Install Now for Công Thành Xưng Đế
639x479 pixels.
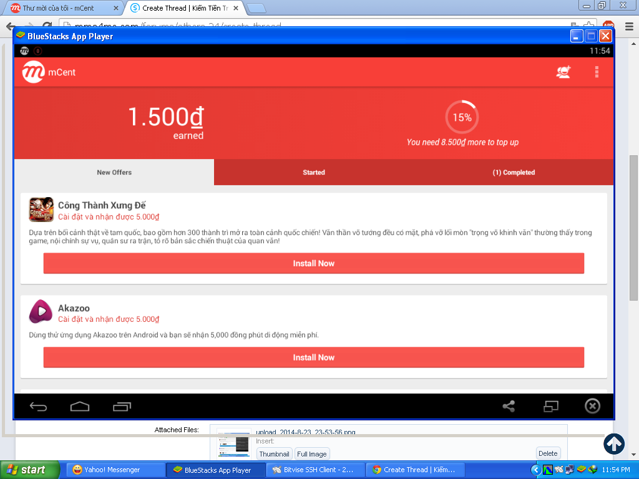(x=314, y=264)
